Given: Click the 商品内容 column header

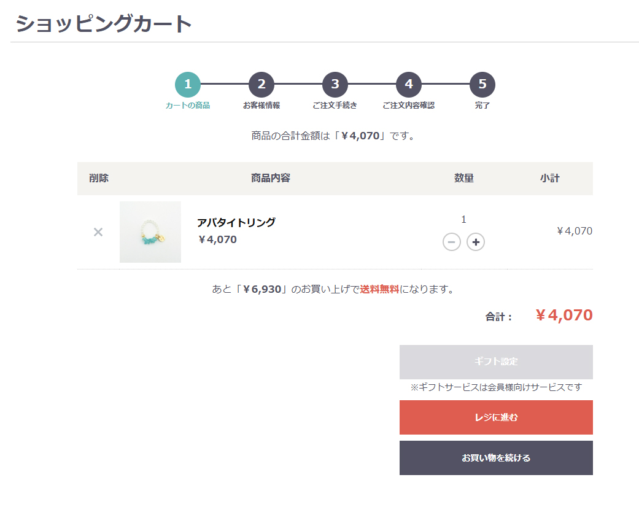Looking at the screenshot, I should coord(271,178).
